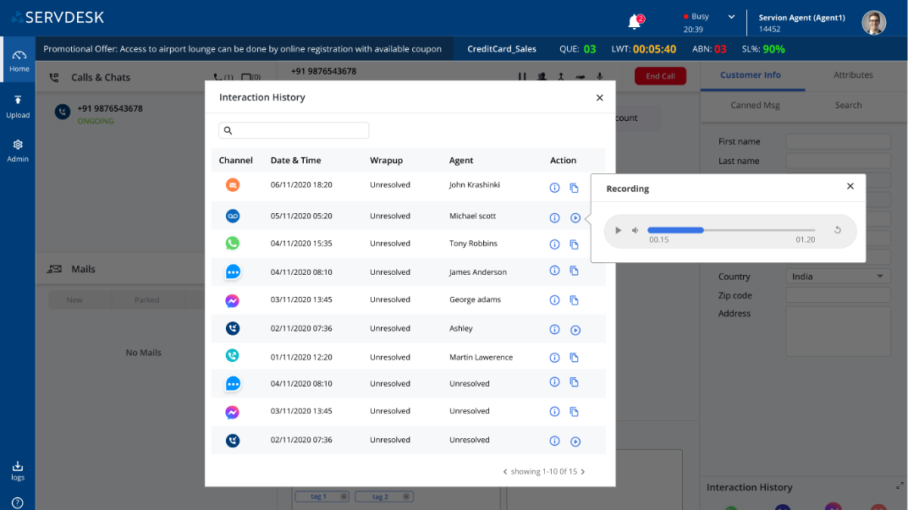Click the recording progress bar

[731, 230]
